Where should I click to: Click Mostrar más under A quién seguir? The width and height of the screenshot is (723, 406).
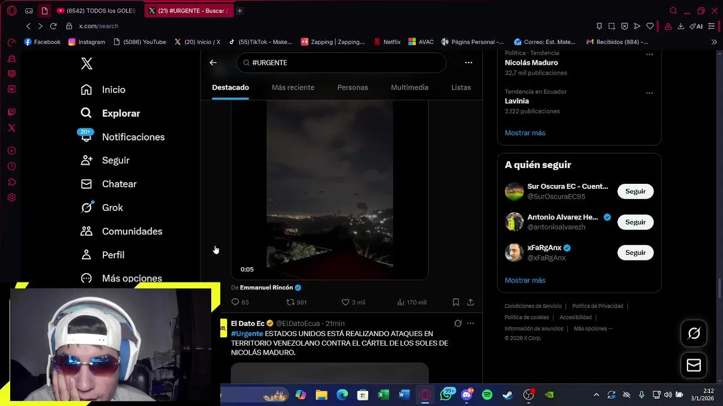tap(525, 280)
